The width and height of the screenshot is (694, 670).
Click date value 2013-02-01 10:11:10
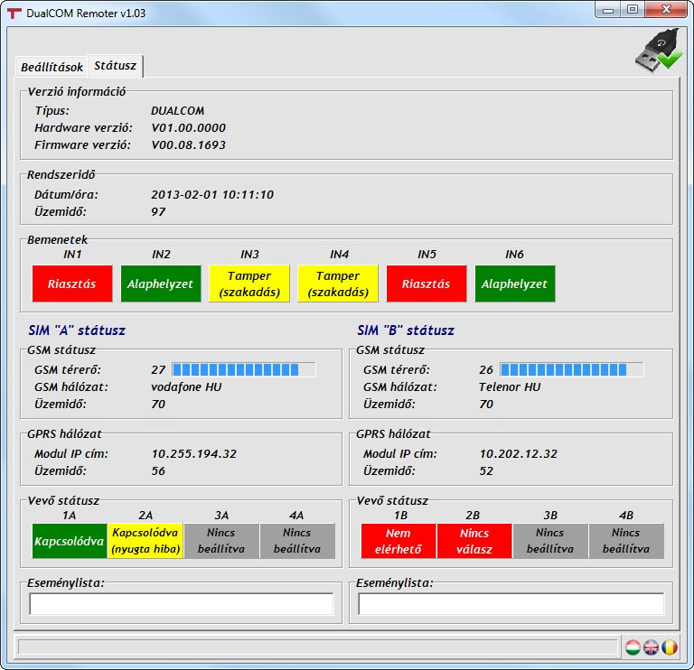pos(212,194)
